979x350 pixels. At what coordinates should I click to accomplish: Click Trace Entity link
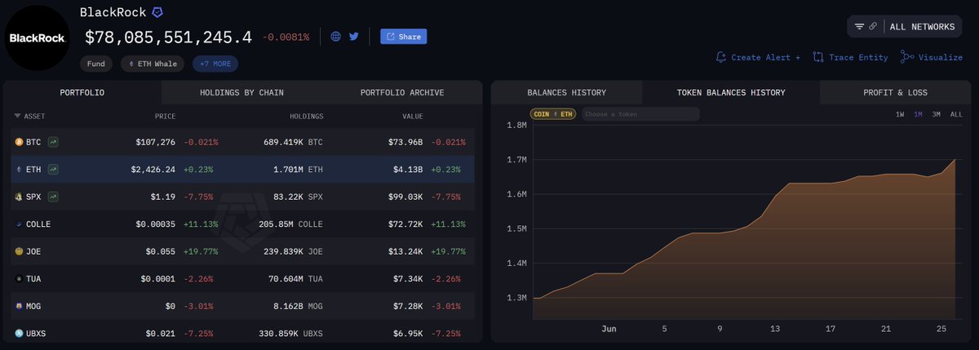tap(857, 57)
